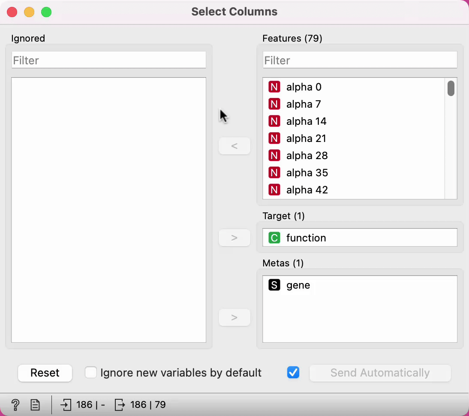Click move-right arrow button beside Target
Viewport: 469px width, 416px height.
pos(234,238)
